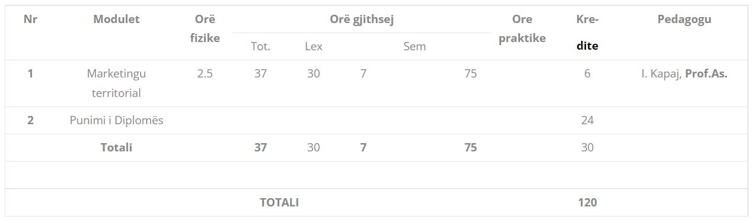
Task: Select the Ore praktike header
Action: point(522,28)
